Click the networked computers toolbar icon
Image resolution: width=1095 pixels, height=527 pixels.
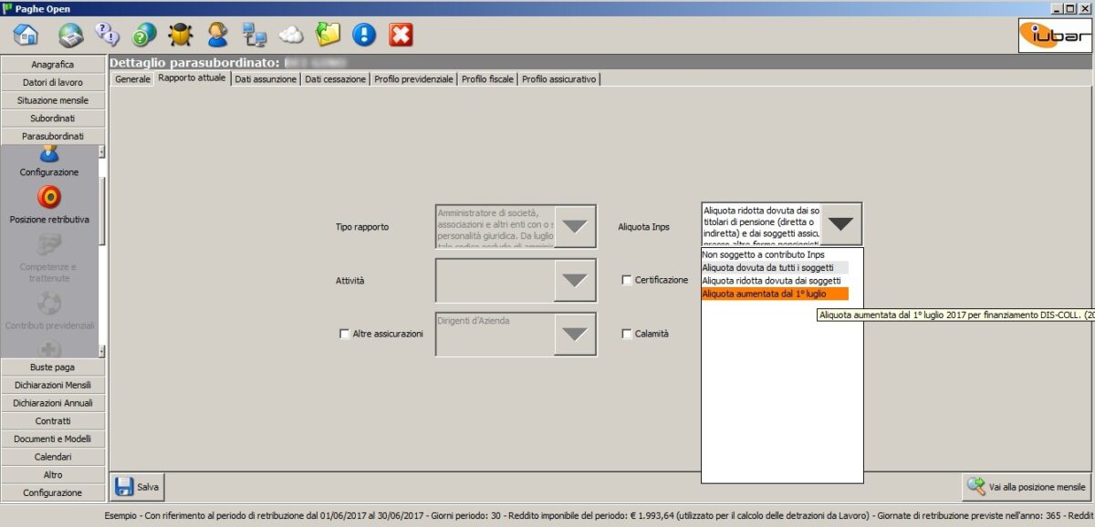[x=254, y=35]
